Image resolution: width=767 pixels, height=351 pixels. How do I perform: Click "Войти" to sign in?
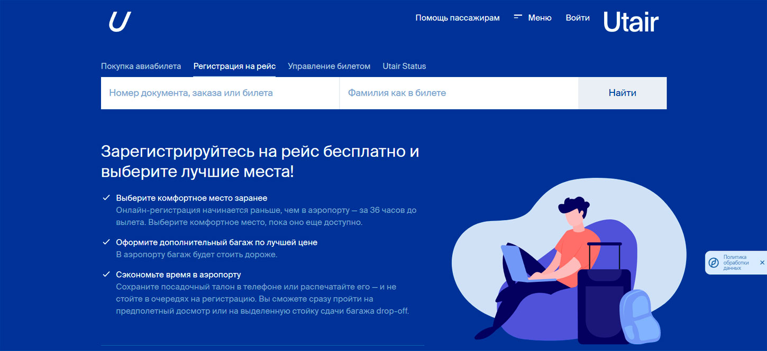(577, 17)
